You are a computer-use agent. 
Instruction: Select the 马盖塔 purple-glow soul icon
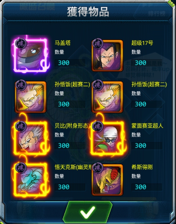tap(31, 55)
